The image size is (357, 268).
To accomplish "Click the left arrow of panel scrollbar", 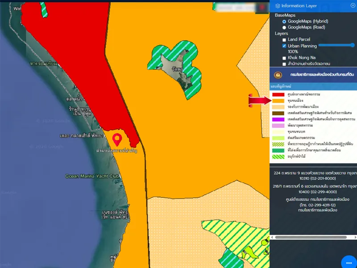I will (x=273, y=237).
